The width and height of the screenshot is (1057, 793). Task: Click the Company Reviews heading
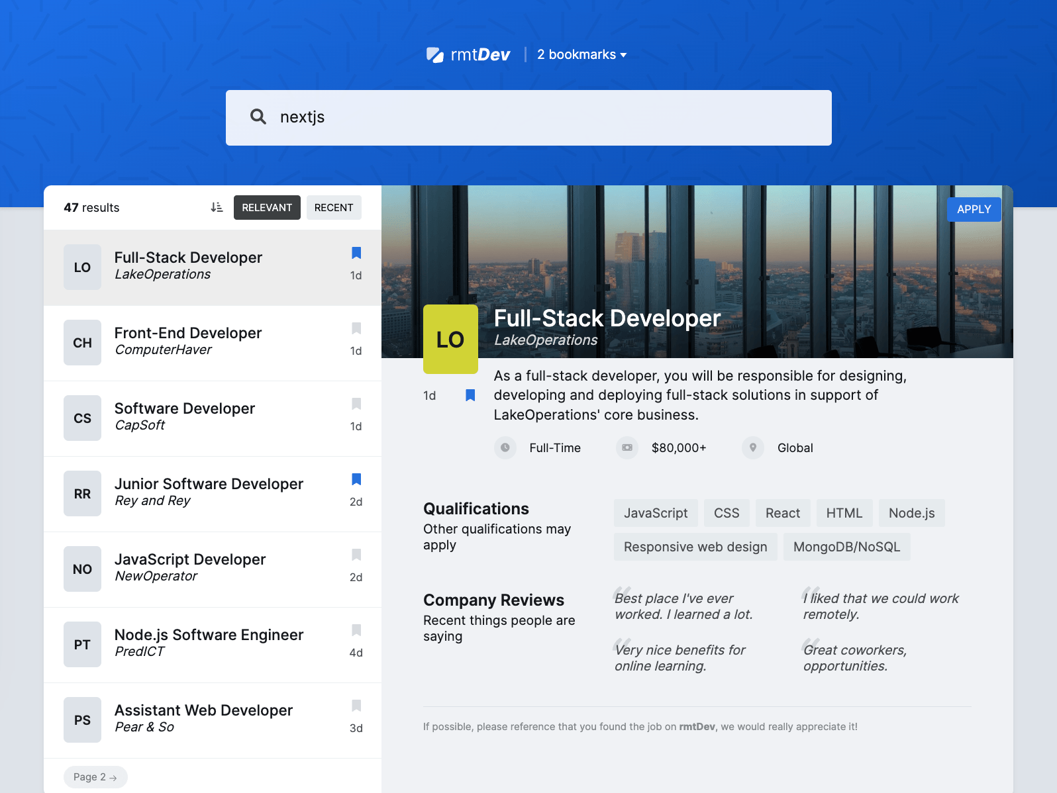[x=493, y=600]
